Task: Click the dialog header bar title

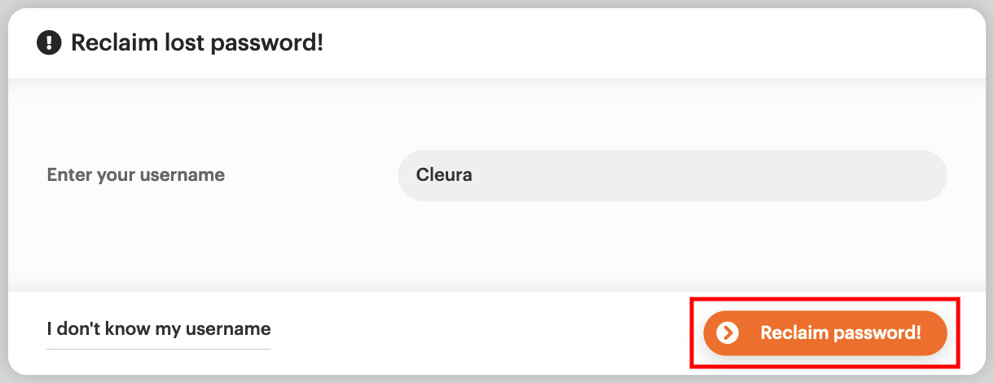Action: (x=196, y=42)
